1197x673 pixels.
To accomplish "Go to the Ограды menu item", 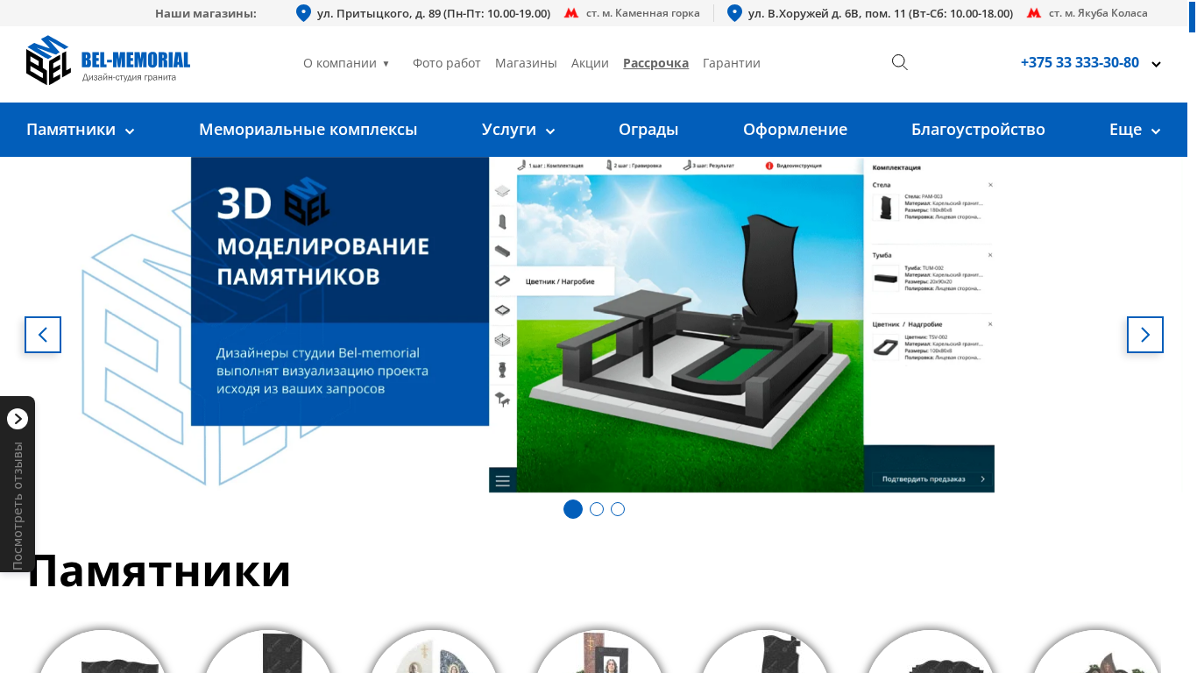I will pos(648,130).
